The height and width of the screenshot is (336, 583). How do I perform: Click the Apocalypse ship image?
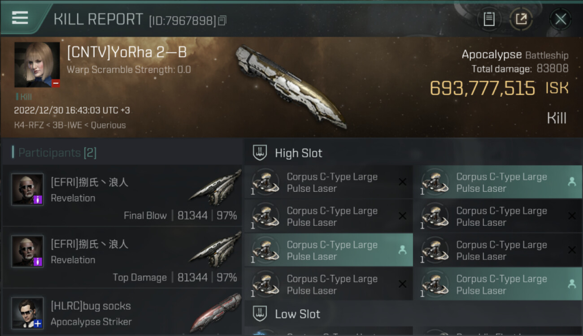tap(291, 86)
